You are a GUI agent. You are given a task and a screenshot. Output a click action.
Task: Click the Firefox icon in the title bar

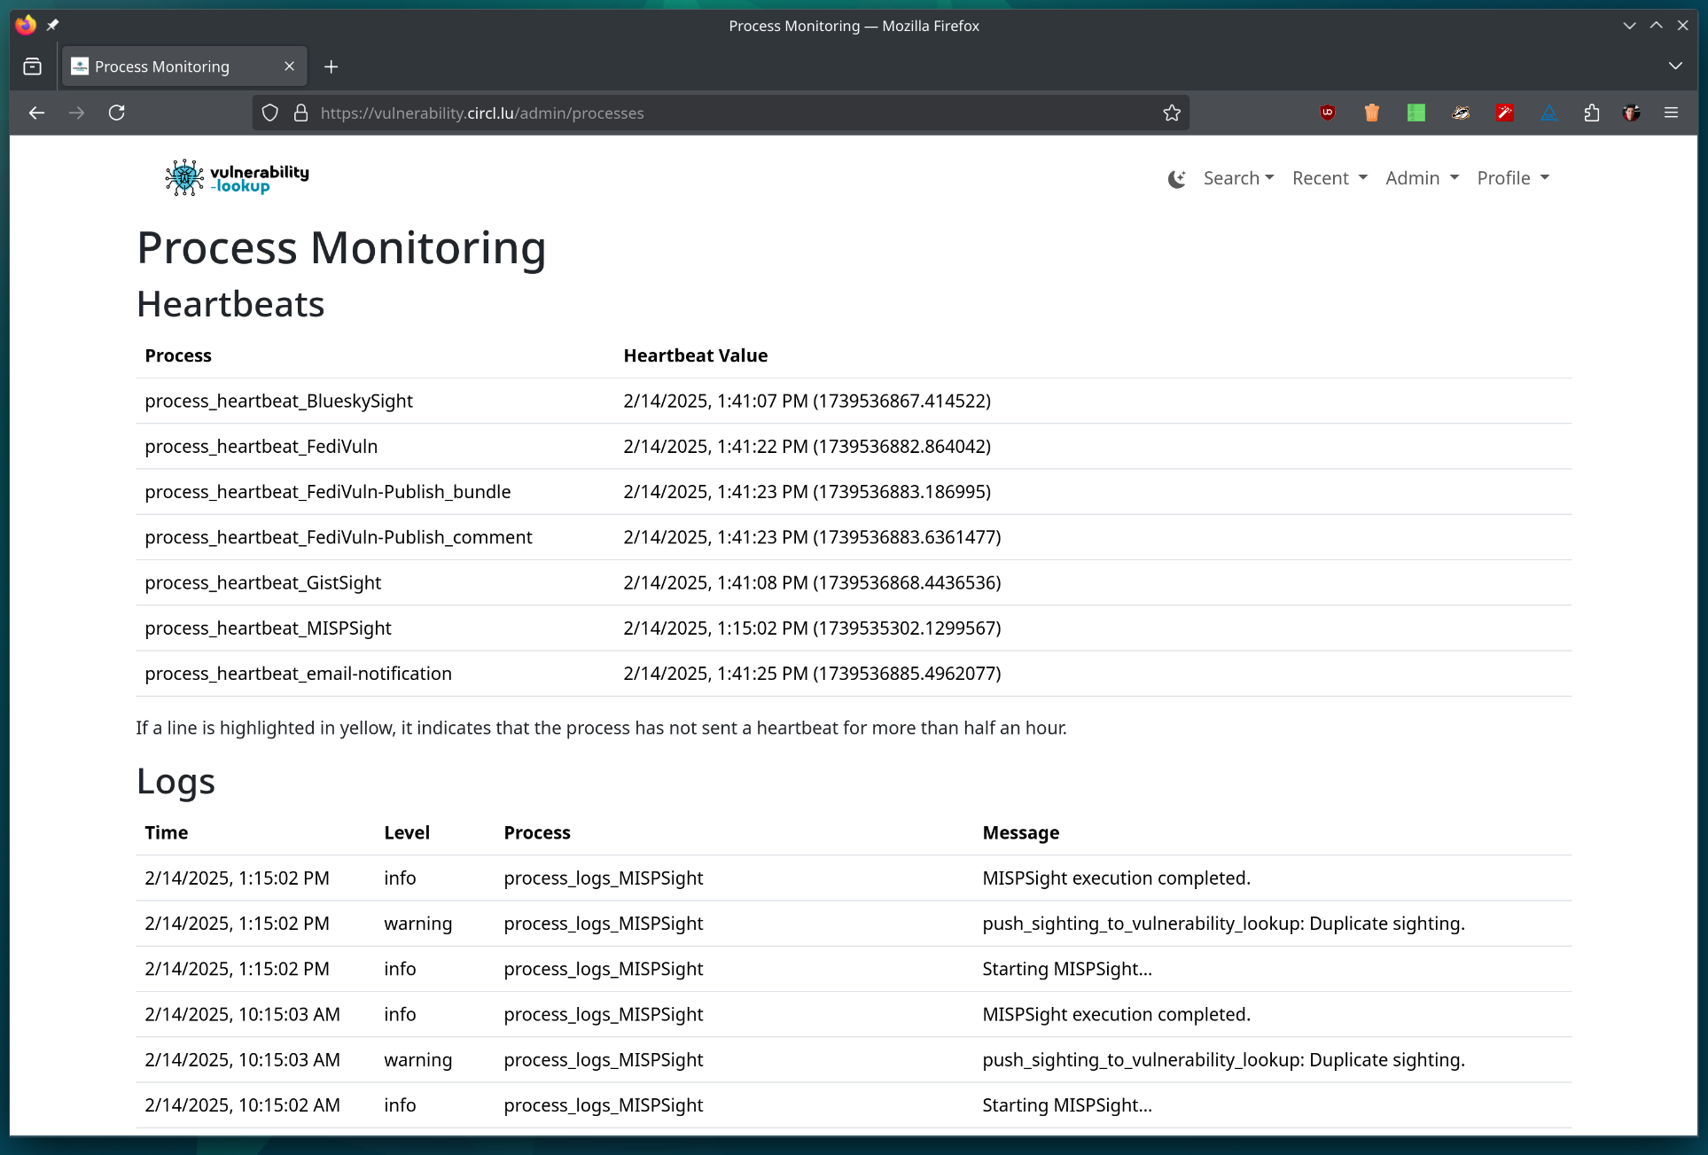tap(26, 25)
